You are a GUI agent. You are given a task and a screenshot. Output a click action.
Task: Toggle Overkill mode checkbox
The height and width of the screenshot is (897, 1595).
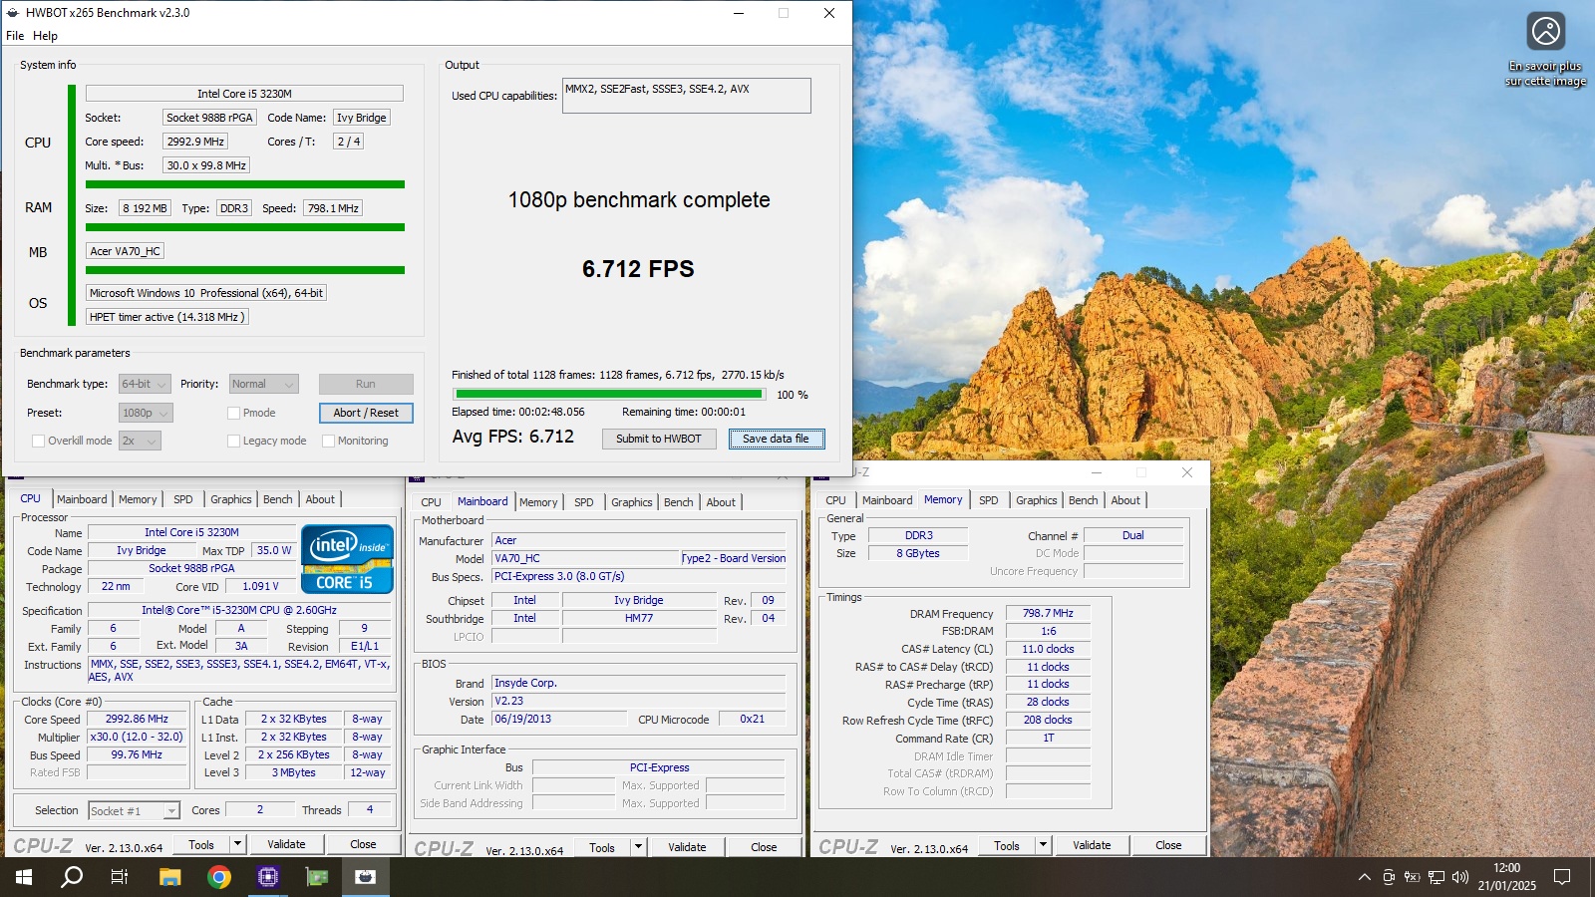point(38,441)
